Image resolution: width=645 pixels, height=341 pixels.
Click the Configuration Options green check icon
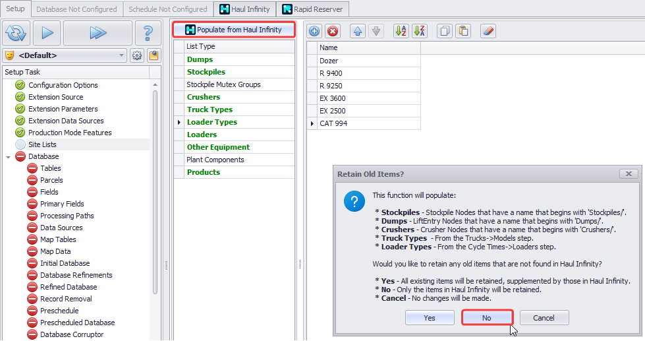click(20, 85)
